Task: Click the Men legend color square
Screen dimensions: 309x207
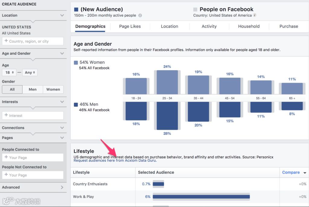Action: click(76, 104)
